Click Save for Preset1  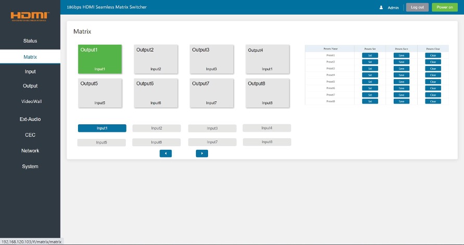[x=401, y=55]
